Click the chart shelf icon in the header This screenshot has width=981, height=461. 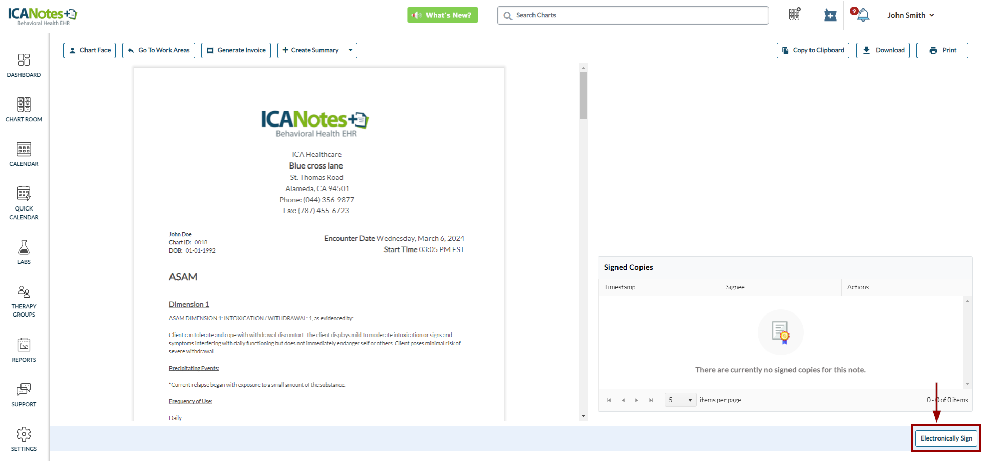tap(795, 14)
